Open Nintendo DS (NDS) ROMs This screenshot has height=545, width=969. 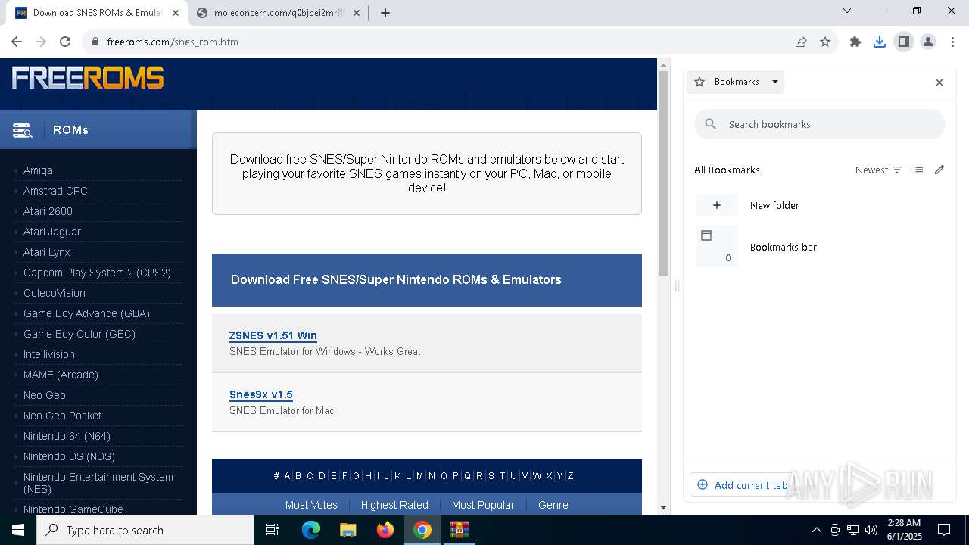[69, 456]
